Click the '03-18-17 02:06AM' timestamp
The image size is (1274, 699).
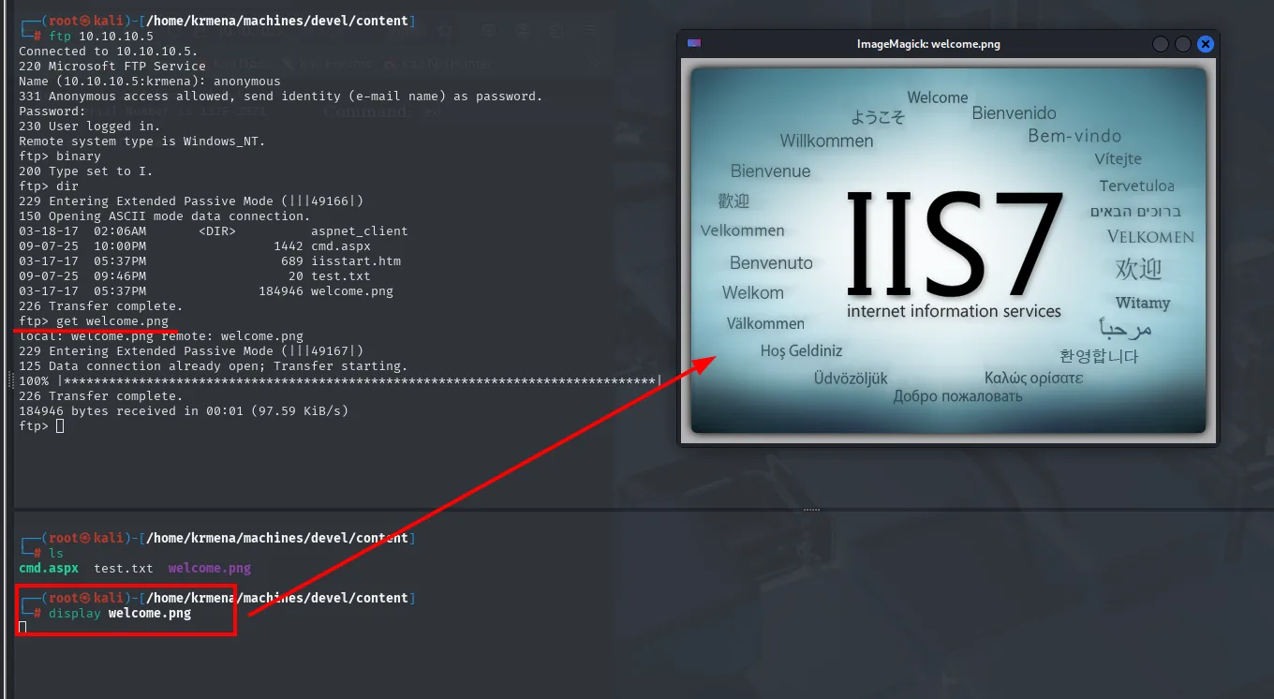82,231
